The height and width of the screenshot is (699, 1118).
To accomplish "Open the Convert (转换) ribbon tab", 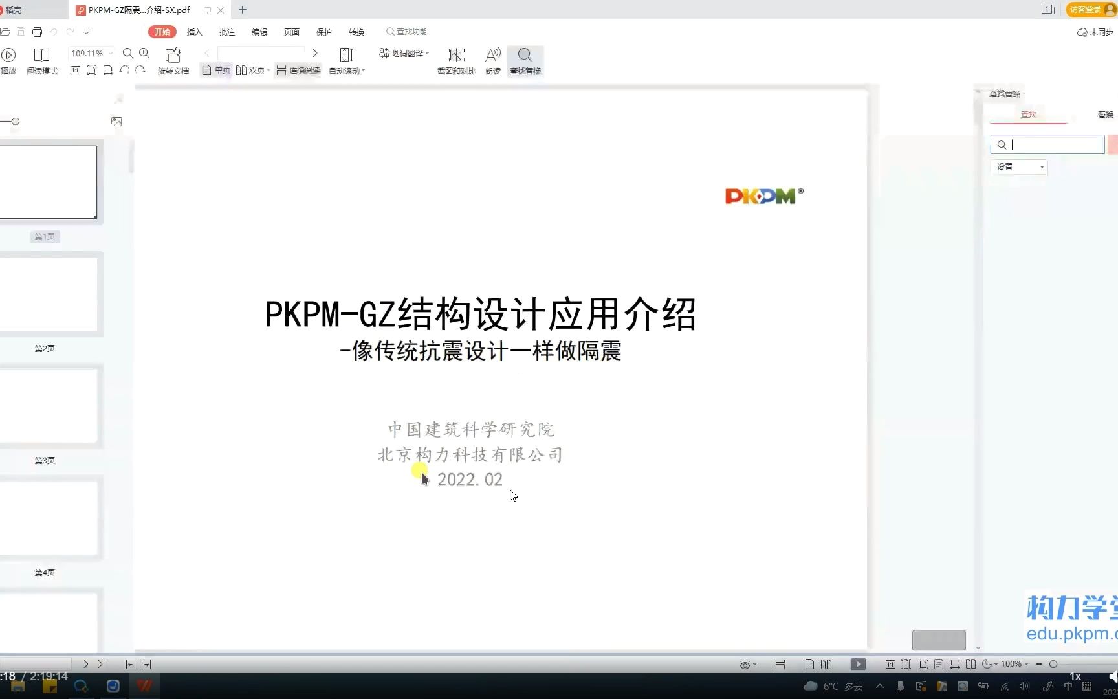I will [356, 32].
